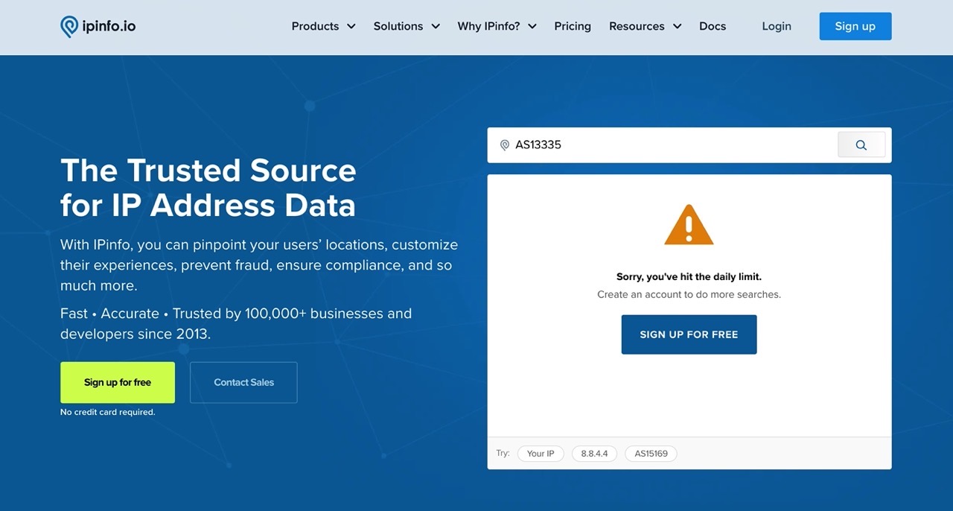Click the orange warning triangle icon
Image resolution: width=953 pixels, height=511 pixels.
[689, 225]
